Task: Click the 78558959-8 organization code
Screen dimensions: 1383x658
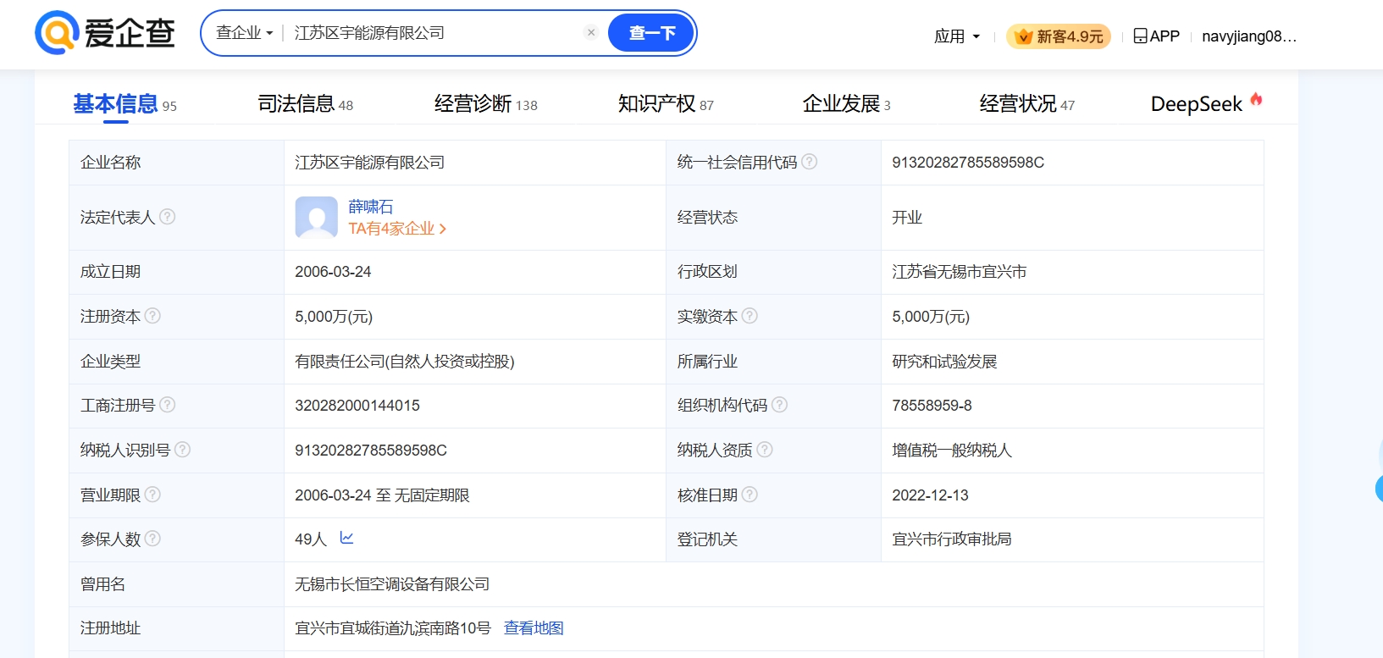Action: pos(932,406)
